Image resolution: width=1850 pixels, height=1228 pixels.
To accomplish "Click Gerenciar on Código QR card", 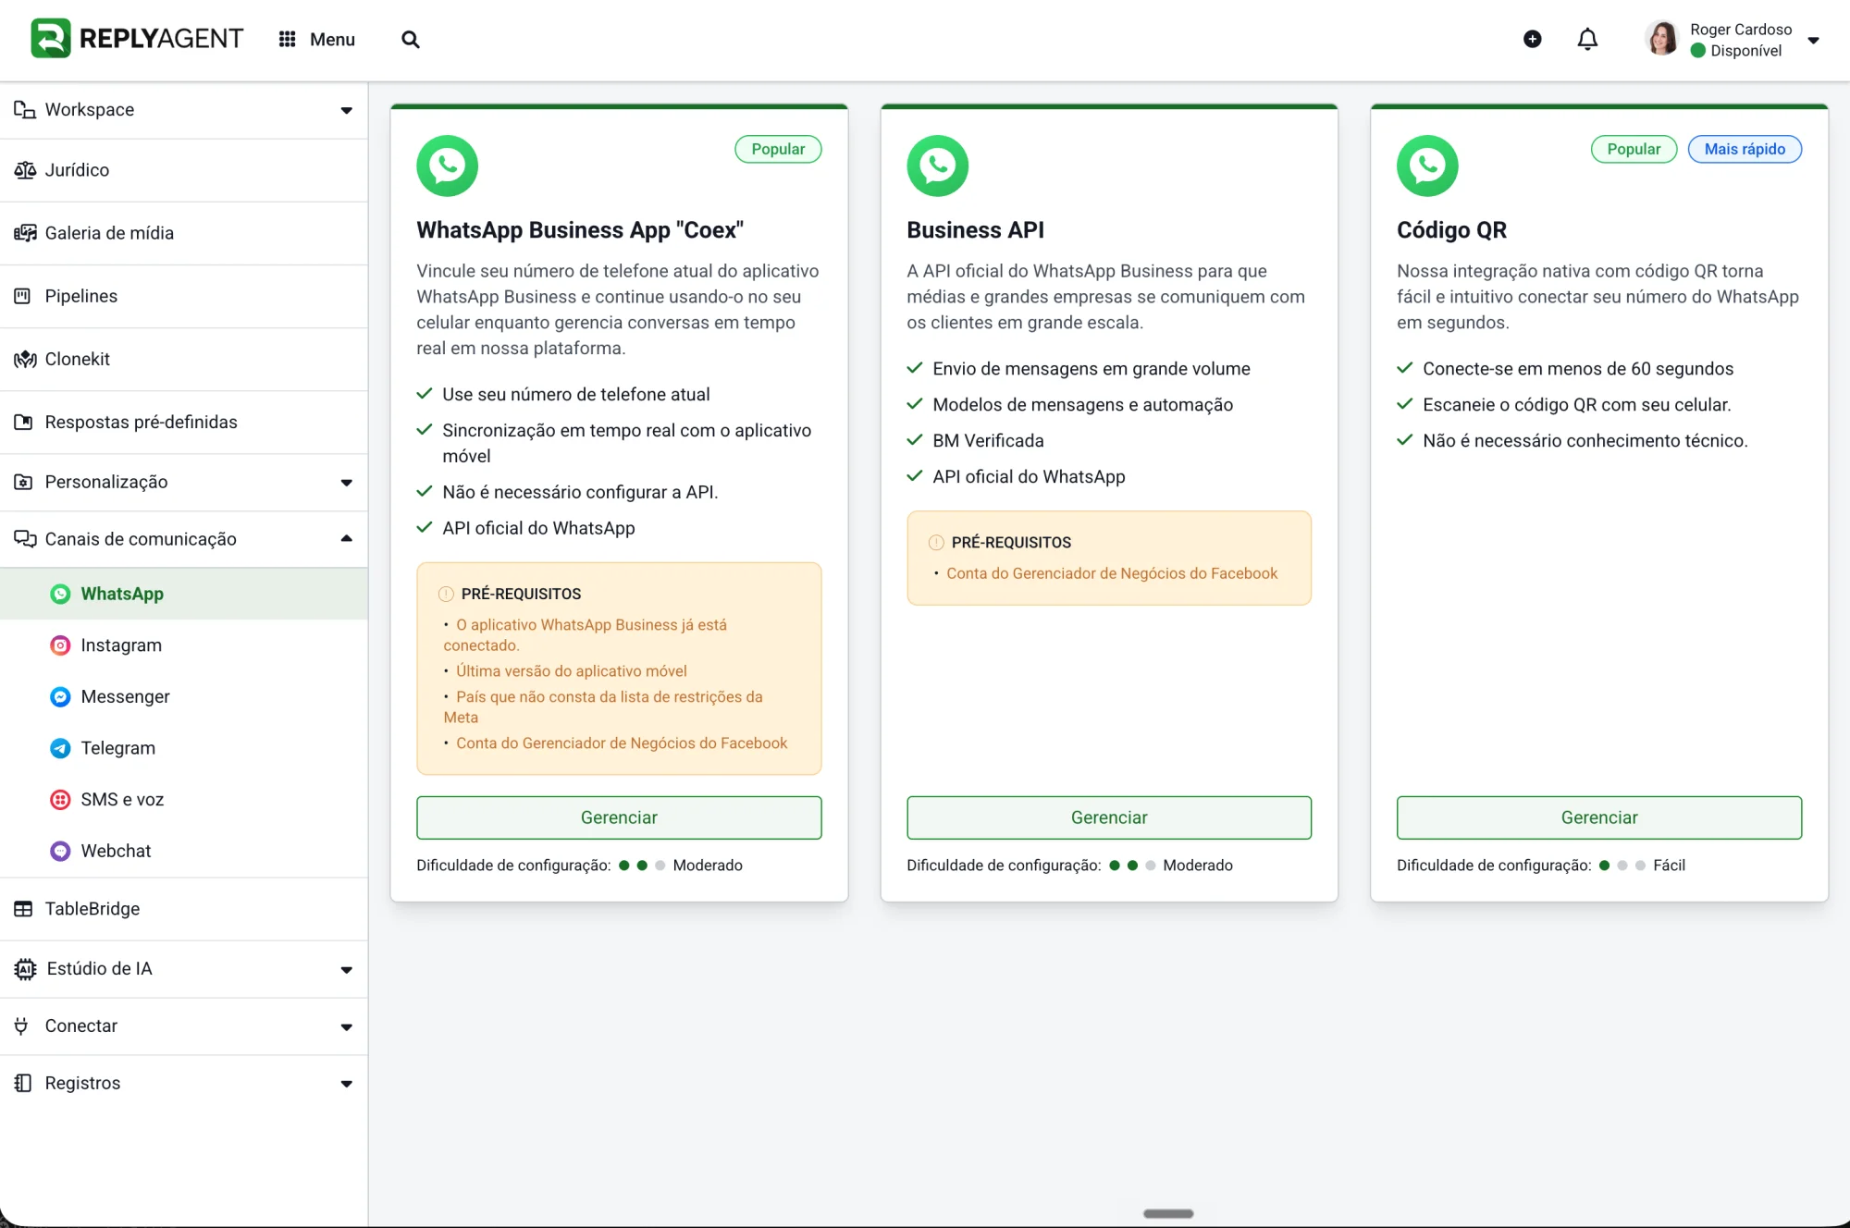I will (x=1599, y=817).
